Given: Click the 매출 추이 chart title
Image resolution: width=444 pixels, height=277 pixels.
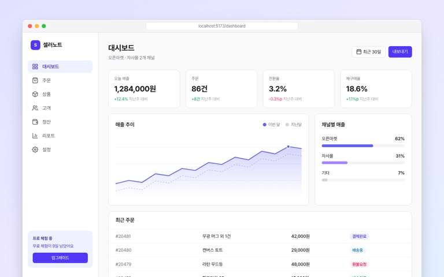Looking at the screenshot, I should pos(125,125).
